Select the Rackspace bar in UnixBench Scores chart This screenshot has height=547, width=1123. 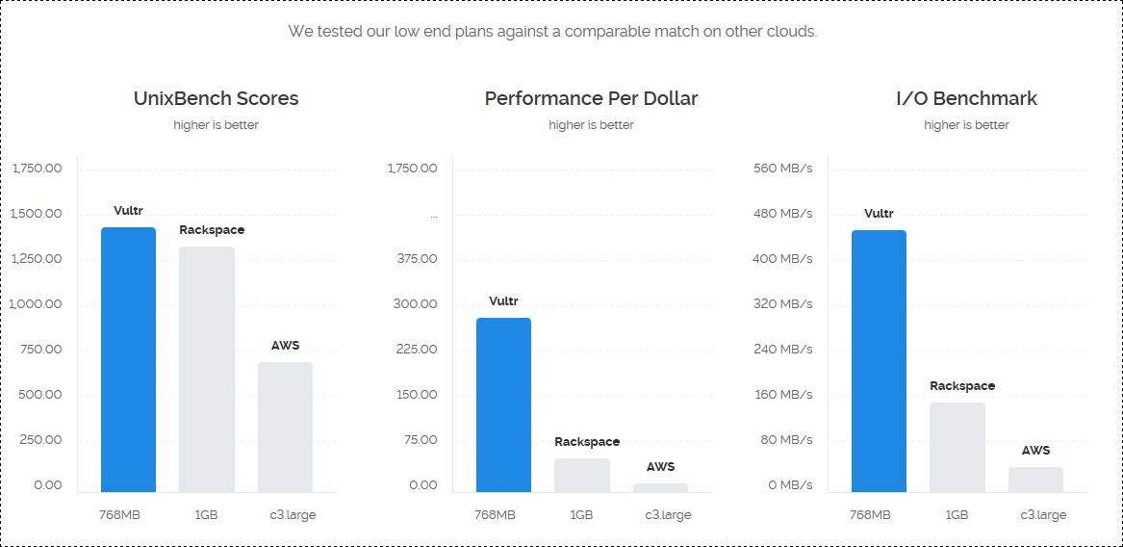[207, 369]
